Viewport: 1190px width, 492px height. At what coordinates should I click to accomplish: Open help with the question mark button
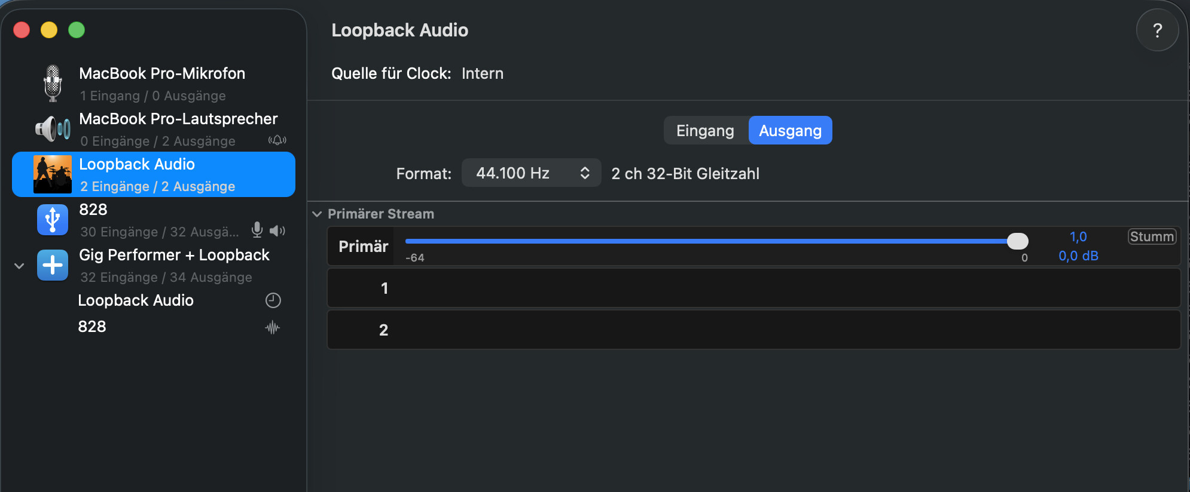click(x=1157, y=30)
